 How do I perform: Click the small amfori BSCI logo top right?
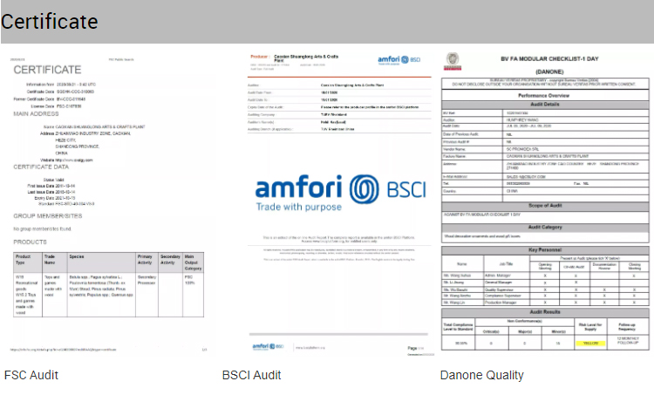pyautogui.click(x=399, y=60)
